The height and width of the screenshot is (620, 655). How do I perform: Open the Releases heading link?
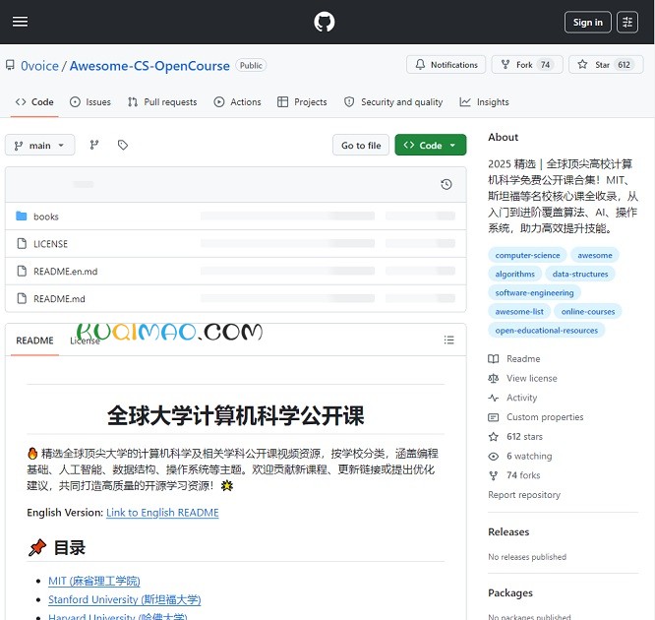coord(508,531)
